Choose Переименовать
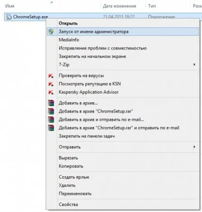 click(123, 194)
